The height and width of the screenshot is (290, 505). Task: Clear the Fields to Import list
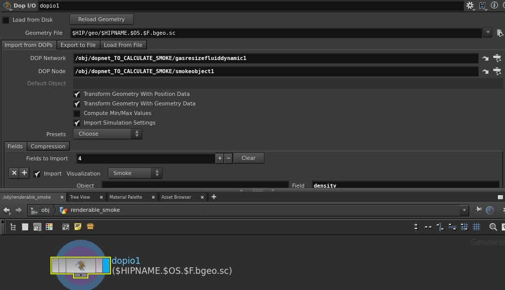coord(249,158)
